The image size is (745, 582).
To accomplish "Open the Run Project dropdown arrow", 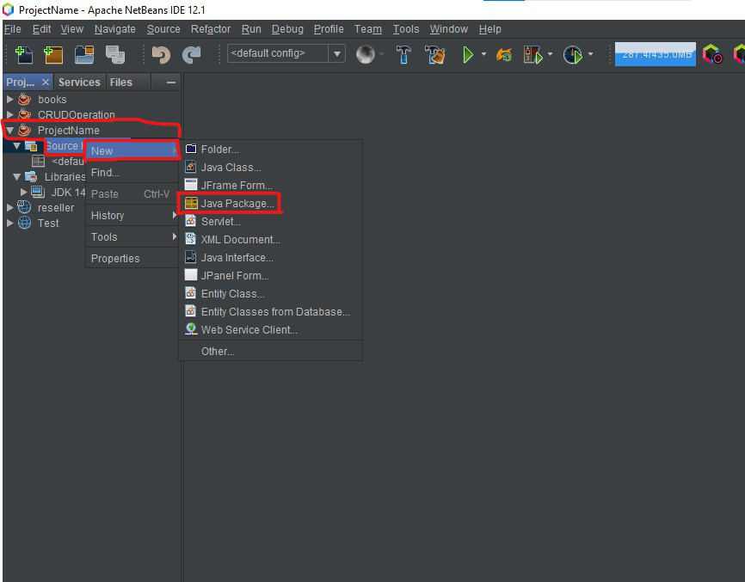I will (x=483, y=54).
